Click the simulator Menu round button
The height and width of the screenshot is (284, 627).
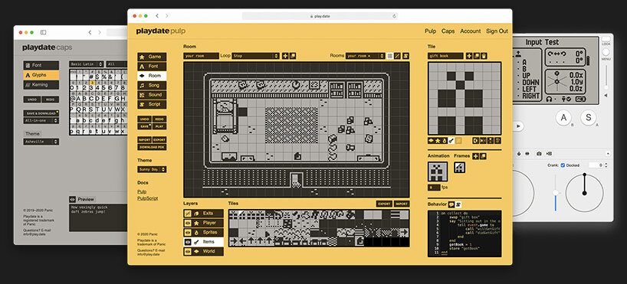[606, 52]
